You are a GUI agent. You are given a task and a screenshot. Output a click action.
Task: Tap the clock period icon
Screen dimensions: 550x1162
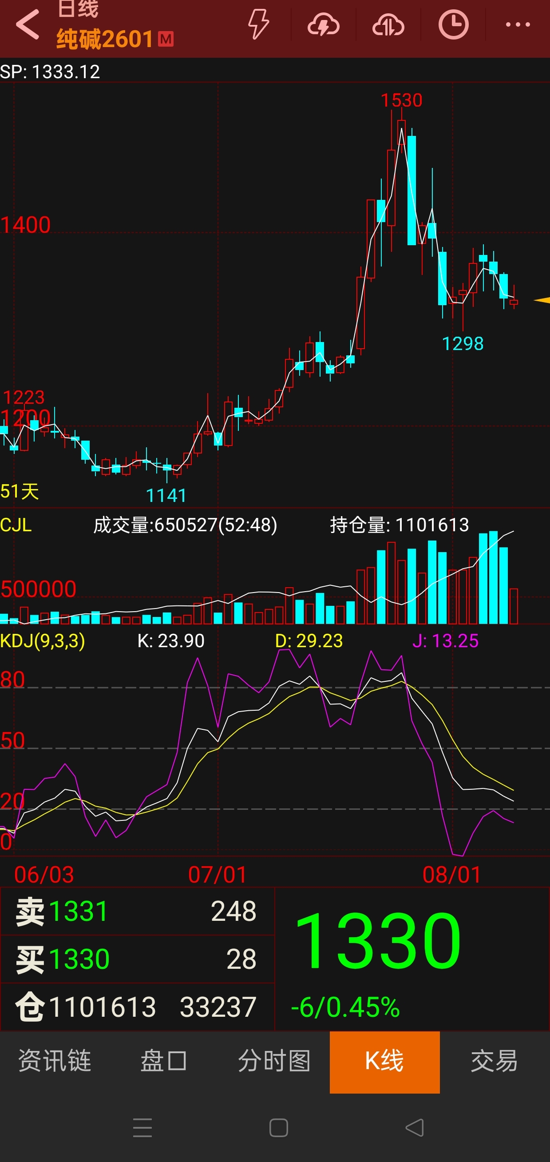[453, 24]
